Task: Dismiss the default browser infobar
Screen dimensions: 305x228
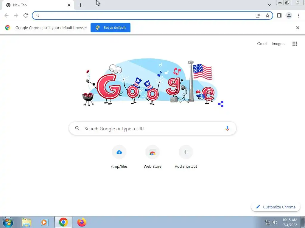Action: 298,28
